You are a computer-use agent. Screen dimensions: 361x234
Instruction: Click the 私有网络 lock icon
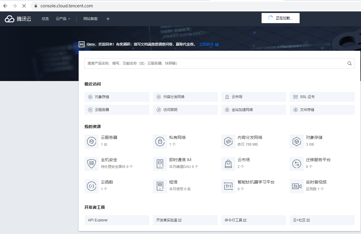[x=160, y=142]
